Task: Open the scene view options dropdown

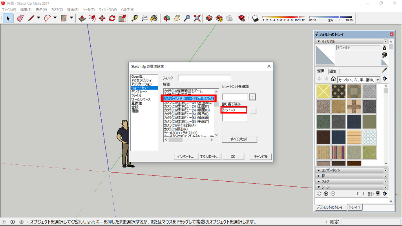Action: (x=371, y=194)
